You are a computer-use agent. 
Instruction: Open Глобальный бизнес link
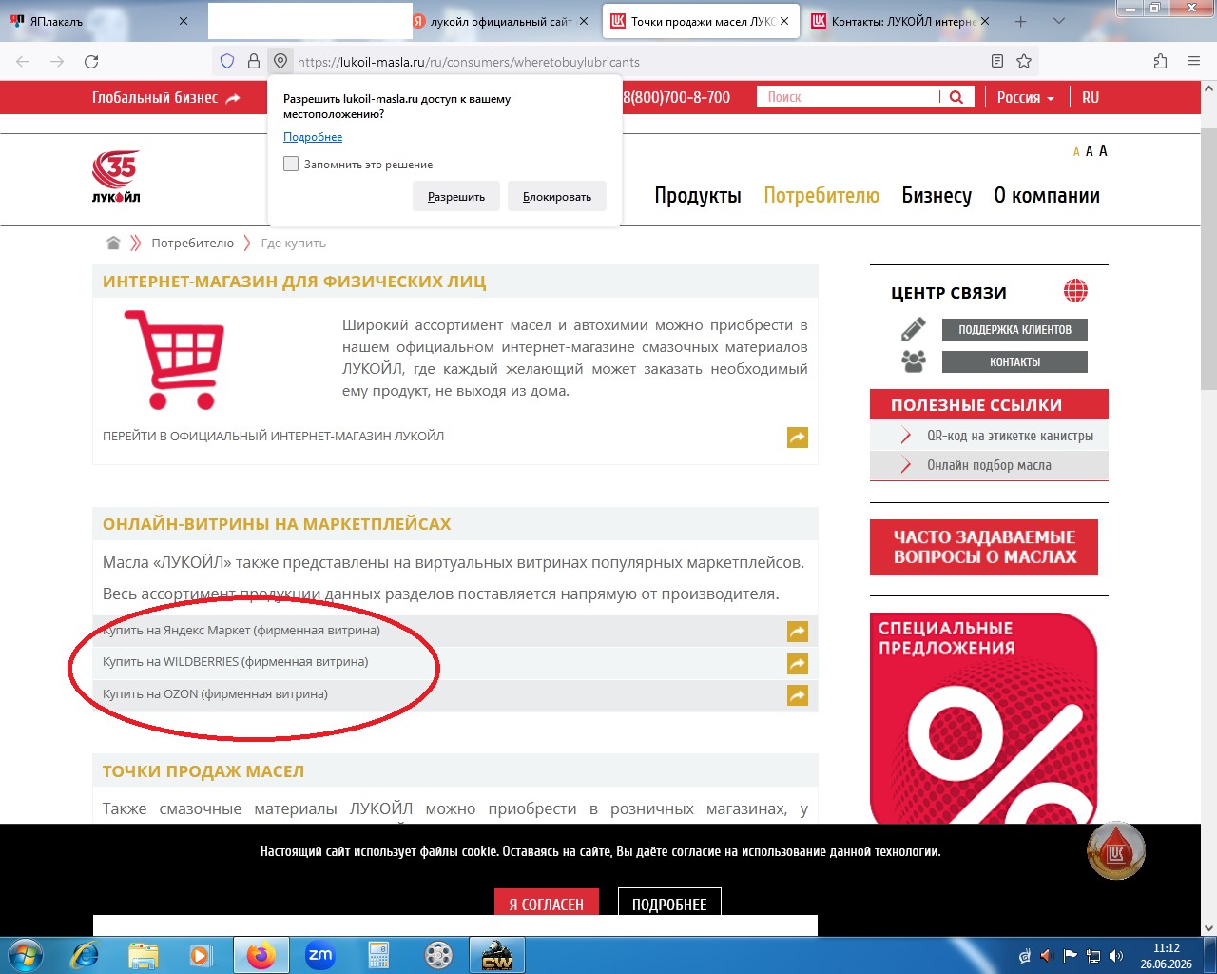tap(165, 97)
